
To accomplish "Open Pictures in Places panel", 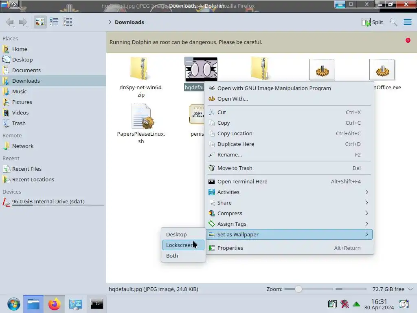I will point(53,102).
